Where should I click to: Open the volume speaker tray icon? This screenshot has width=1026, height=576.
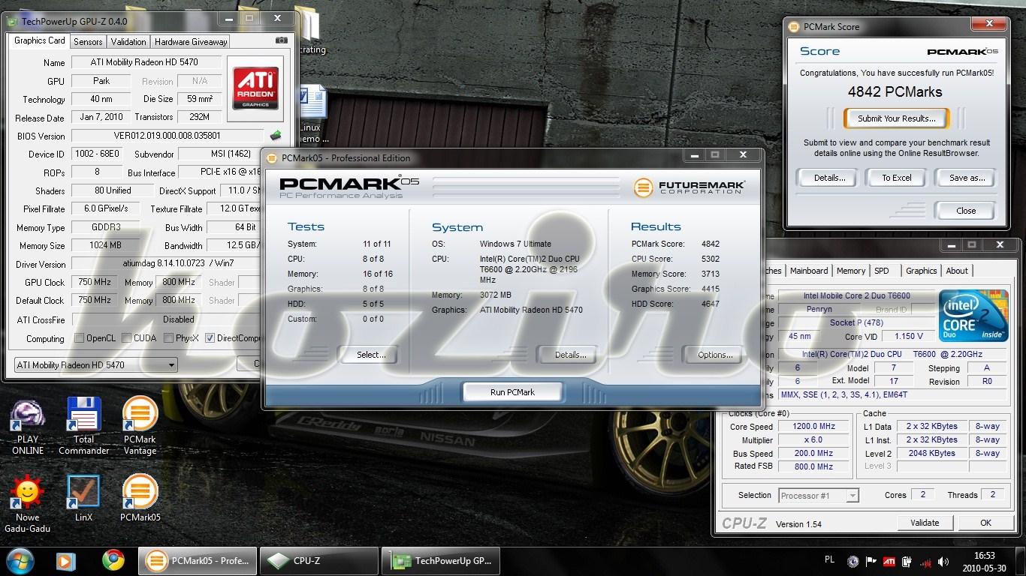tap(943, 560)
